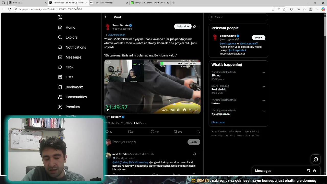Open Privacy Policy link
327x184 pixels.
tap(235, 131)
